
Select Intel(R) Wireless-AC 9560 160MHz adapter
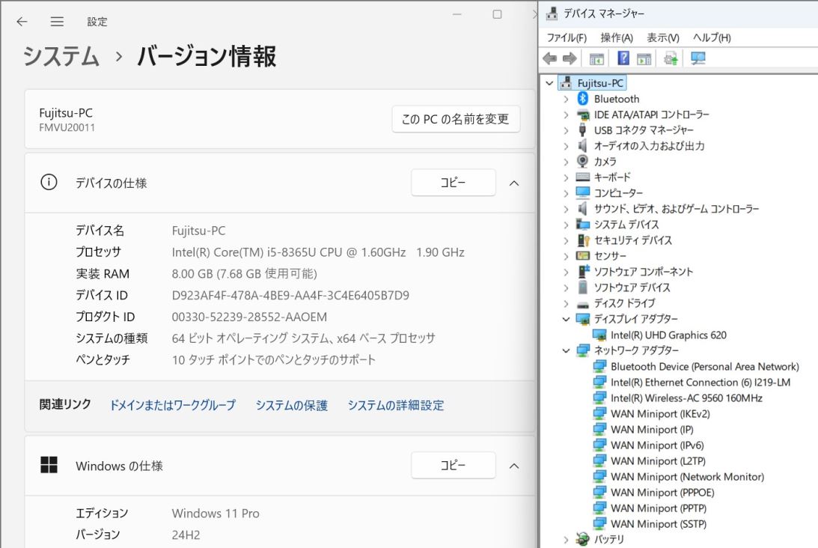(x=686, y=398)
